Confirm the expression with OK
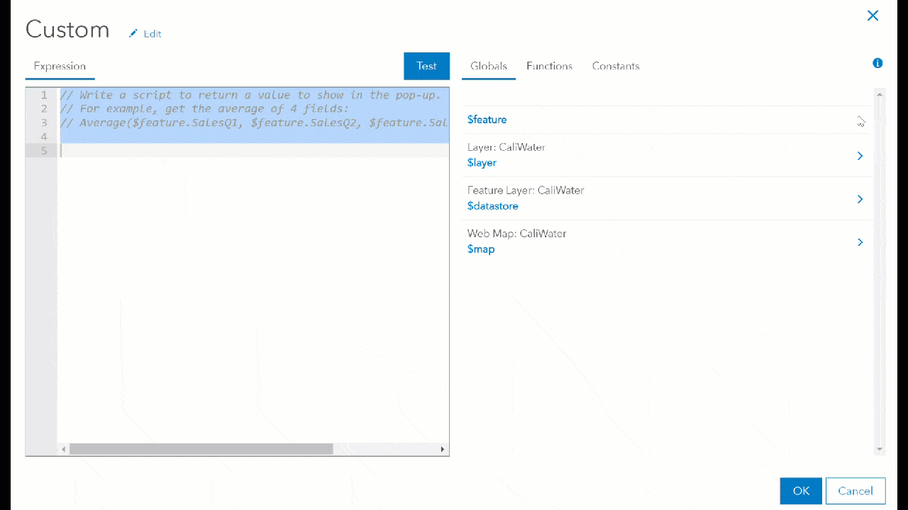Screen dimensions: 908x510 pyautogui.click(x=800, y=490)
